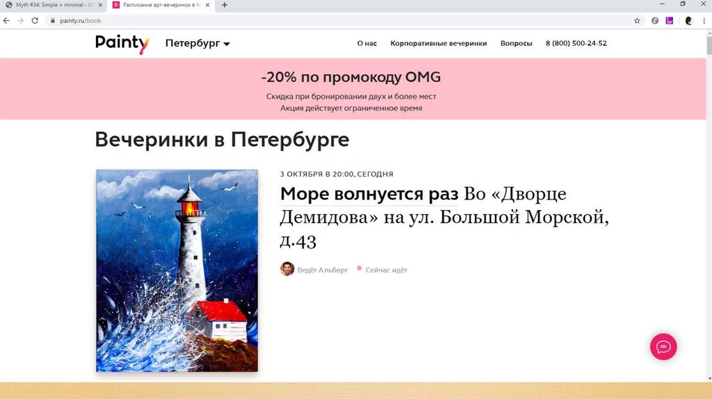Click the date 3 ОКТЯБРЯ В 20:00, СЕГОДНЯ
Screen dimensions: 712x399
tap(337, 174)
